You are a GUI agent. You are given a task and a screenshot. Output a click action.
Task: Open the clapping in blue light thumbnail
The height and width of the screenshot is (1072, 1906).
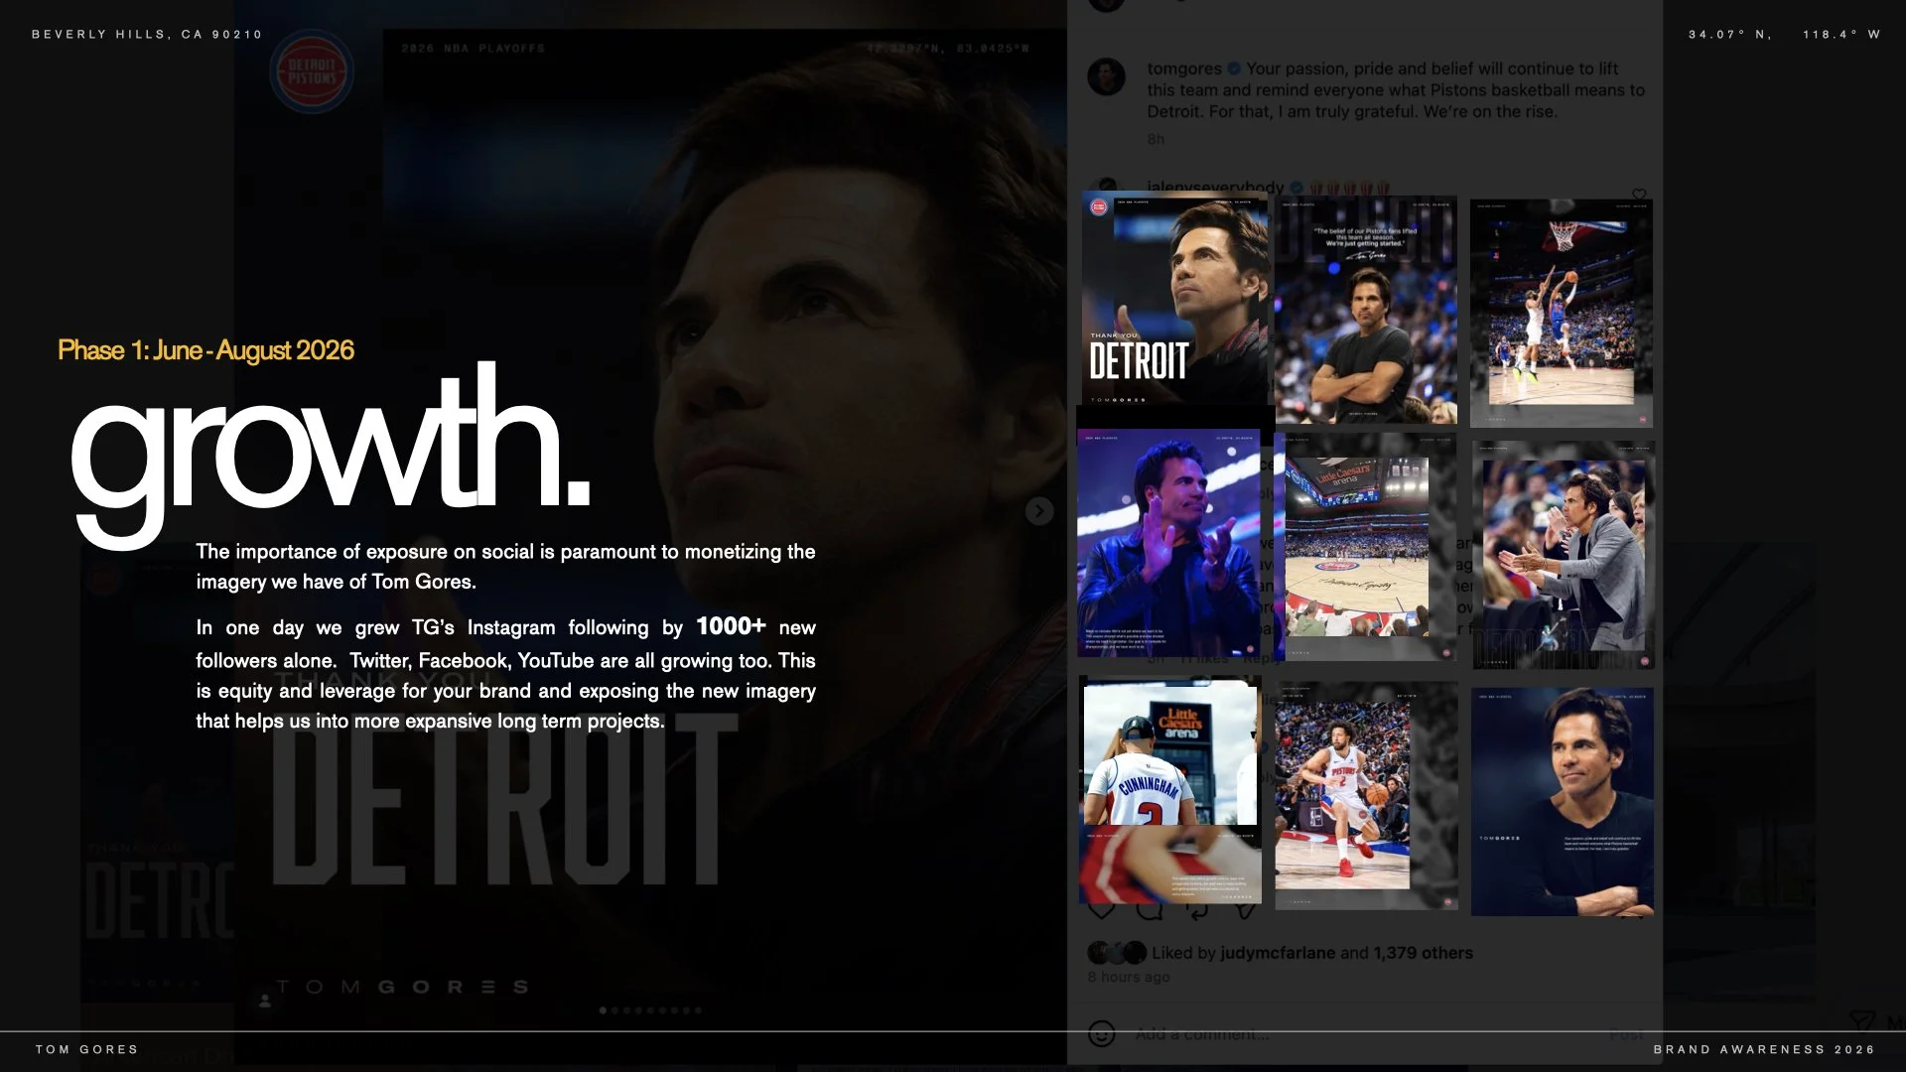pos(1168,543)
